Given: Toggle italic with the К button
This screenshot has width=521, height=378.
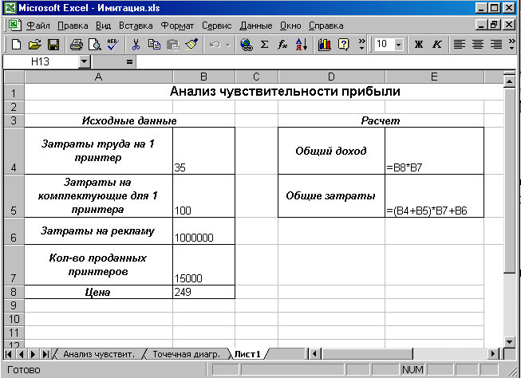Looking at the screenshot, I should (437, 44).
